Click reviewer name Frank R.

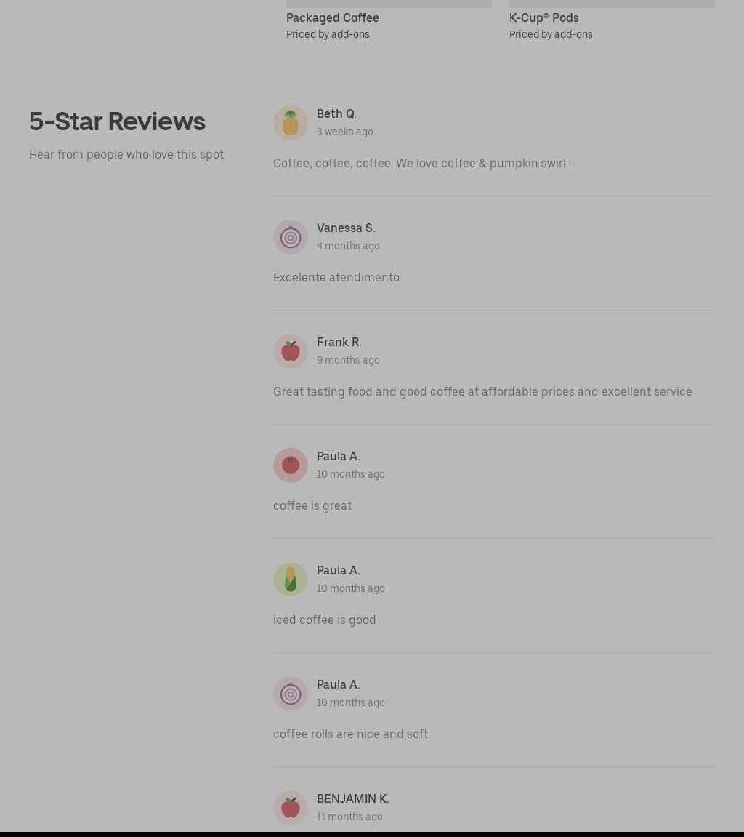pos(339,342)
